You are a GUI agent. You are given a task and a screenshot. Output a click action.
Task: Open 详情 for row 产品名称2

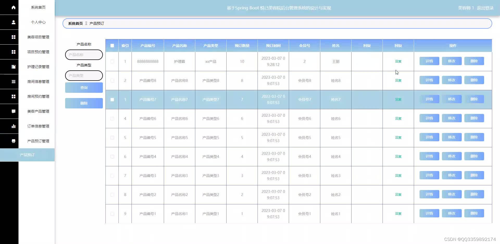click(429, 194)
